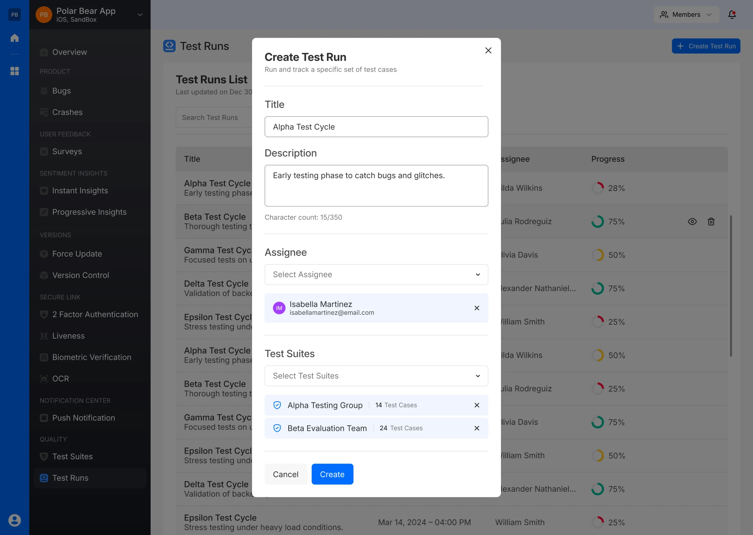Click the blue Create button
Image resolution: width=753 pixels, height=535 pixels.
tap(332, 474)
